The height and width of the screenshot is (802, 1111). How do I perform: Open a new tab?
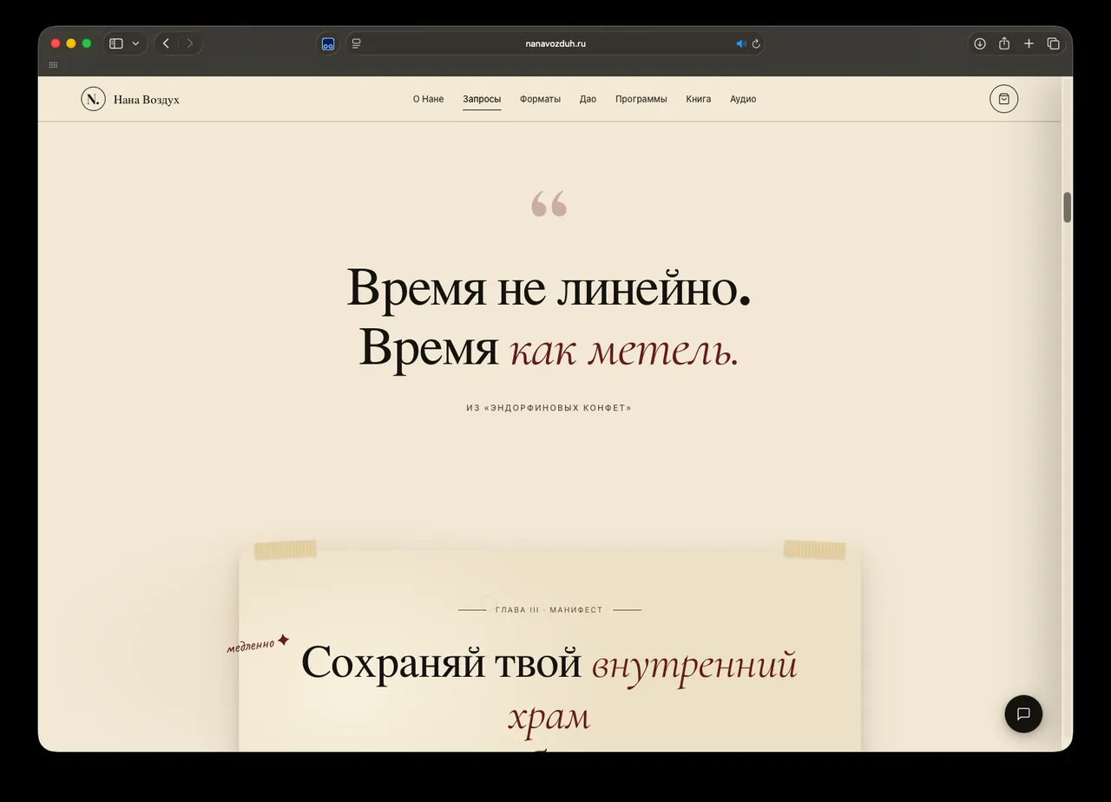pyautogui.click(x=1029, y=43)
